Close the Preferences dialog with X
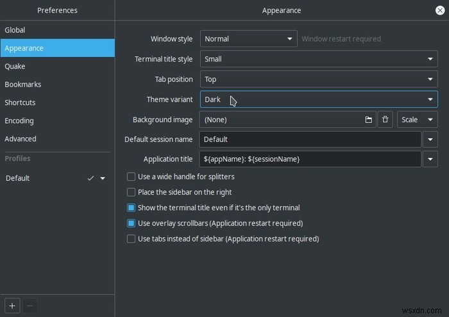This screenshot has height=317, width=449. click(440, 10)
